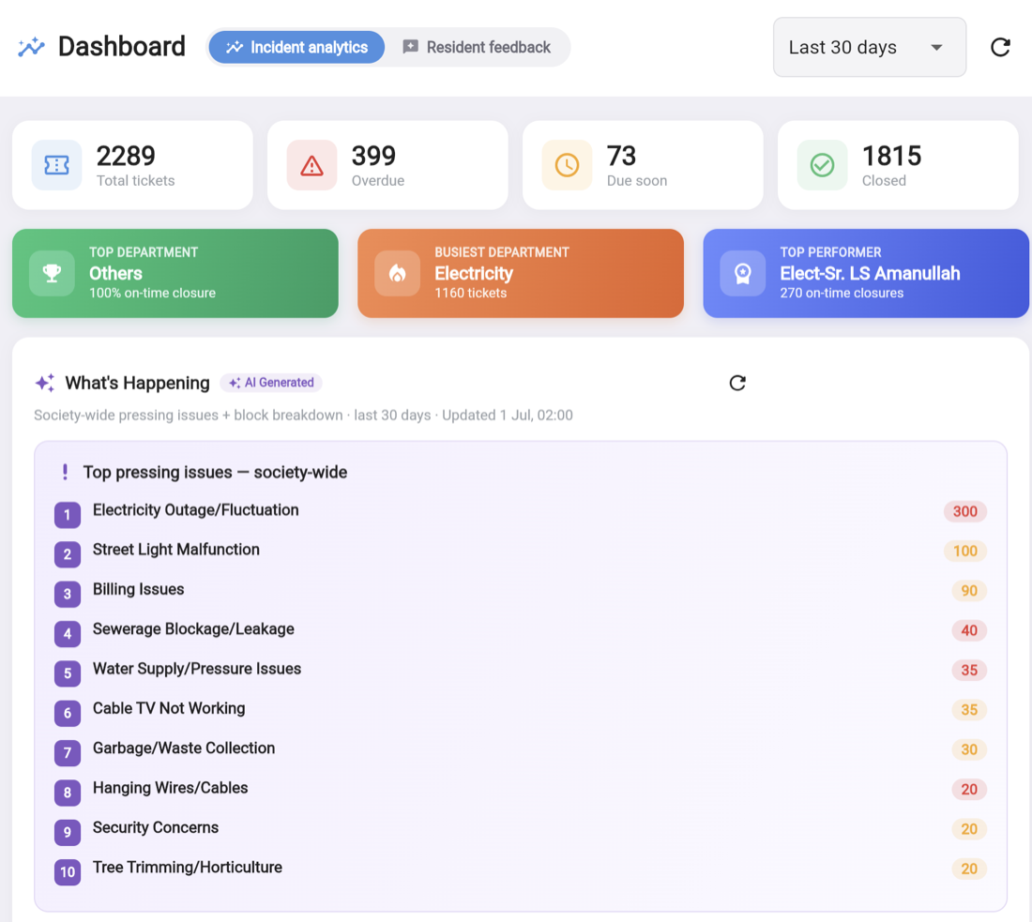Click the exclamation icon beside Top pressing issues
Image resolution: width=1032 pixels, height=922 pixels.
(65, 472)
